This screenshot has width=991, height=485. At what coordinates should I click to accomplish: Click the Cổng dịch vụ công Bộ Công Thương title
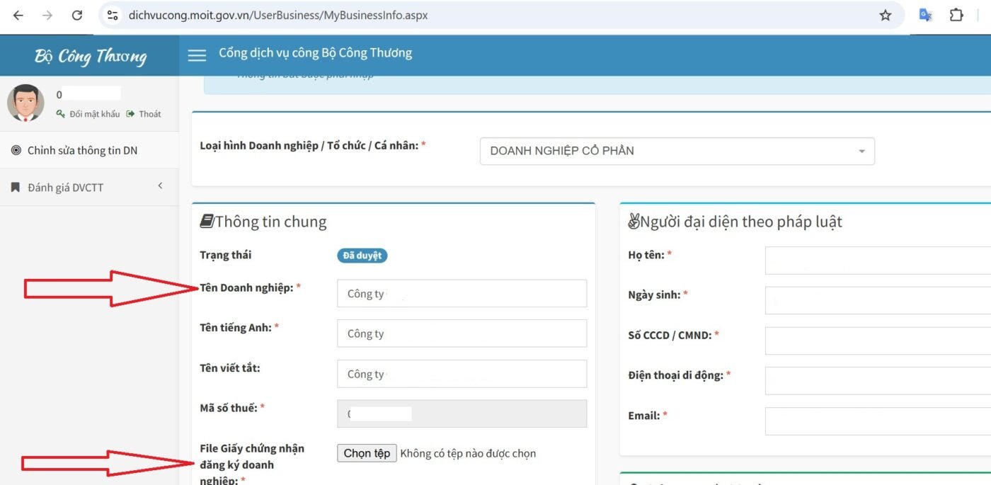pos(315,53)
